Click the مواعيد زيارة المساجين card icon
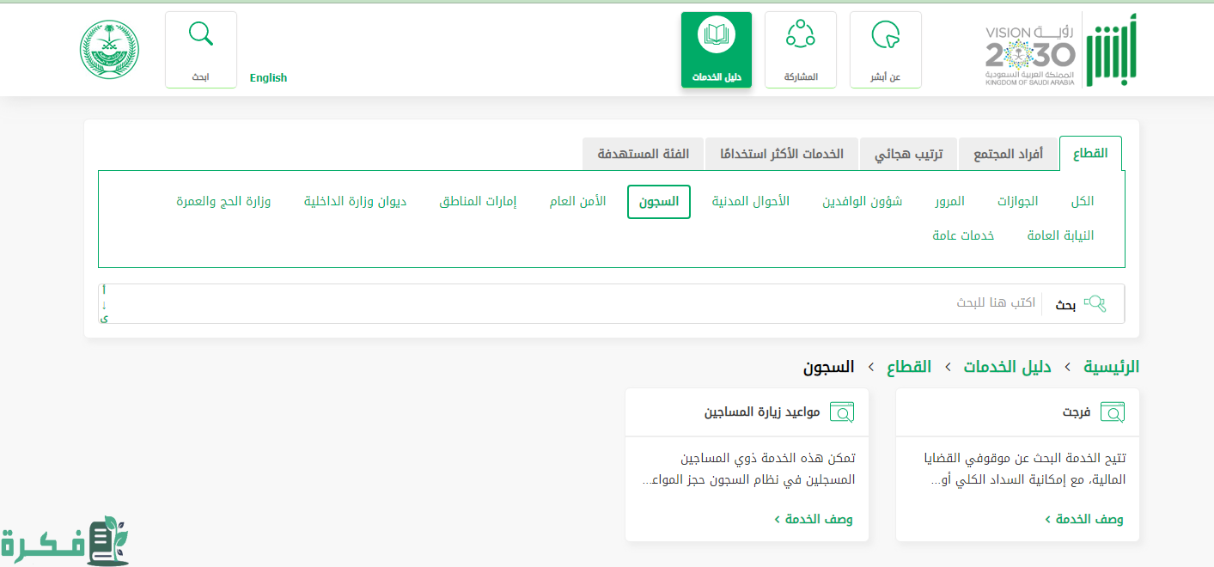This screenshot has height=567, width=1214. click(x=841, y=412)
